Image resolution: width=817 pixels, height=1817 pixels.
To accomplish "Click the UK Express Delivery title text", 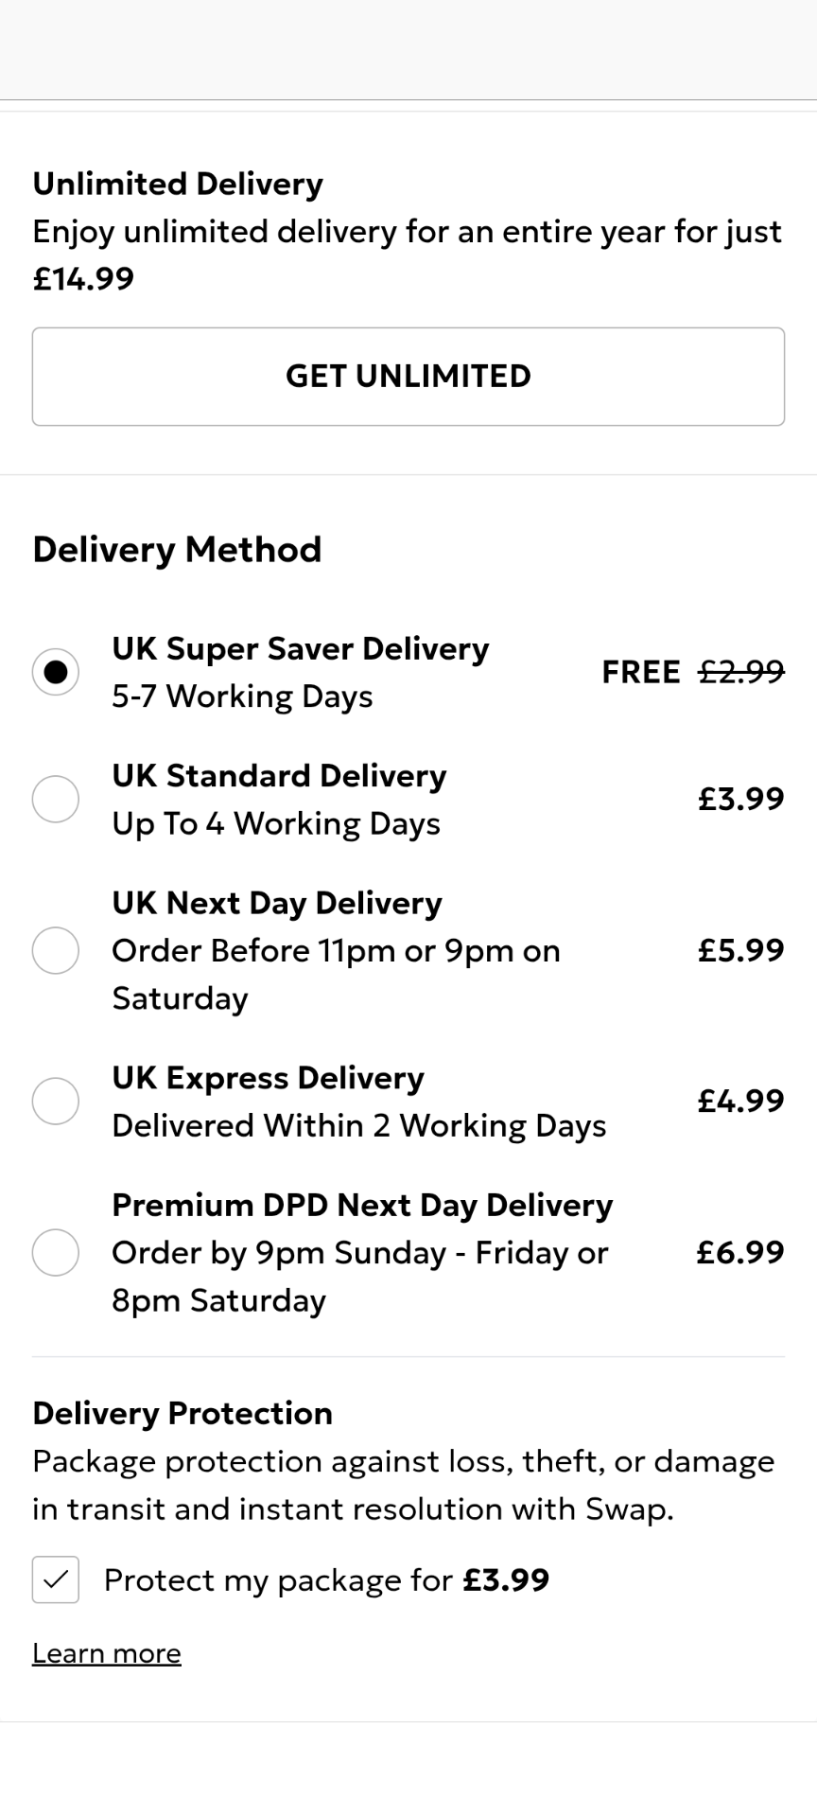I will (268, 1078).
